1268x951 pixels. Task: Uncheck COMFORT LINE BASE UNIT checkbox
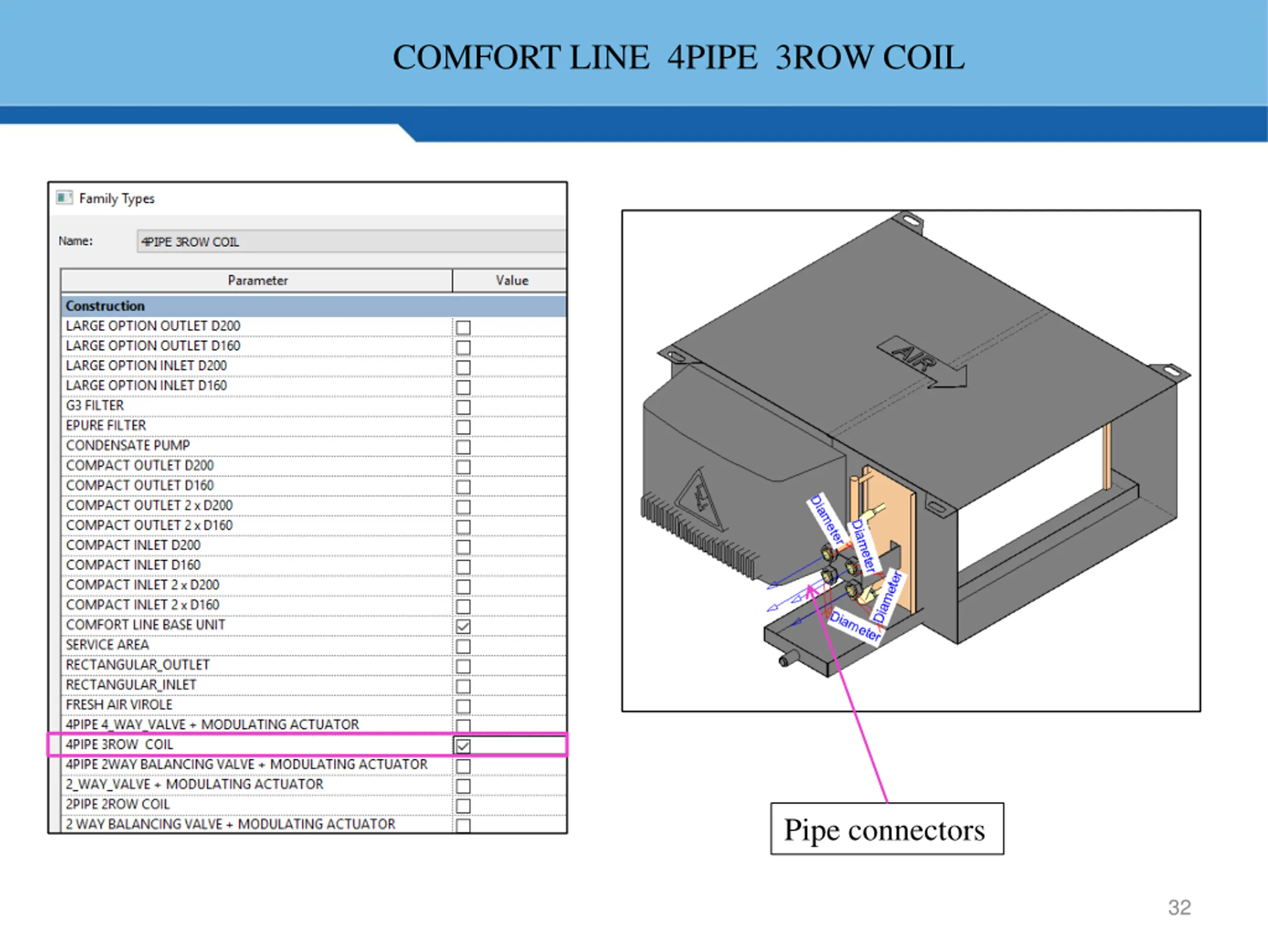463,627
